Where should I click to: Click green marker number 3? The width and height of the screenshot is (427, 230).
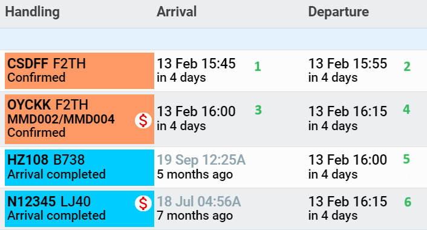(x=258, y=110)
